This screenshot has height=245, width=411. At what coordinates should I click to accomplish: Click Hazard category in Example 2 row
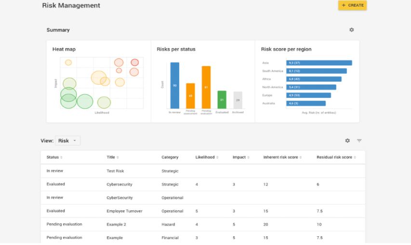click(168, 224)
